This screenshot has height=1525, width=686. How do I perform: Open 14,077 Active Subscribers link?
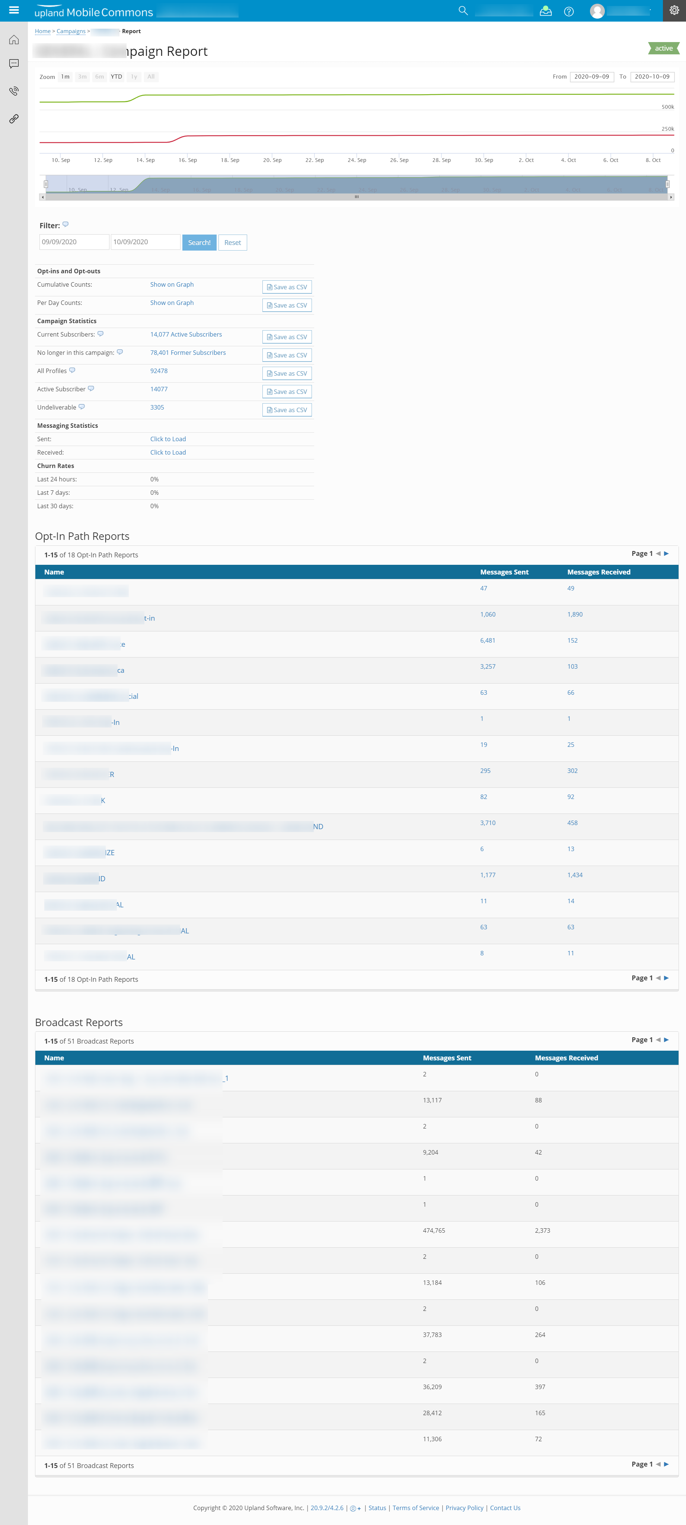pyautogui.click(x=186, y=334)
